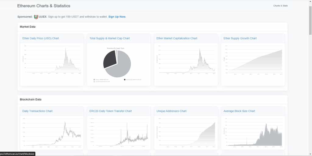This screenshot has height=156, width=312.
Task: Open Unique Addresses Chart link
Action: pos(171,111)
